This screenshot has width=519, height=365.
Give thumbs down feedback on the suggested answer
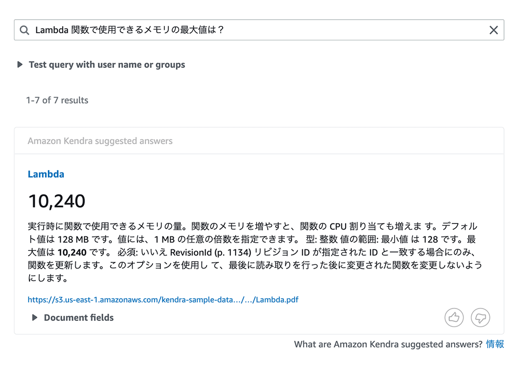[x=480, y=317]
